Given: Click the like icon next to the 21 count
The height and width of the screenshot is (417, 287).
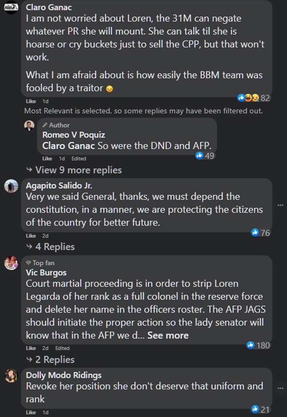Looking at the screenshot, I should pos(254,410).
